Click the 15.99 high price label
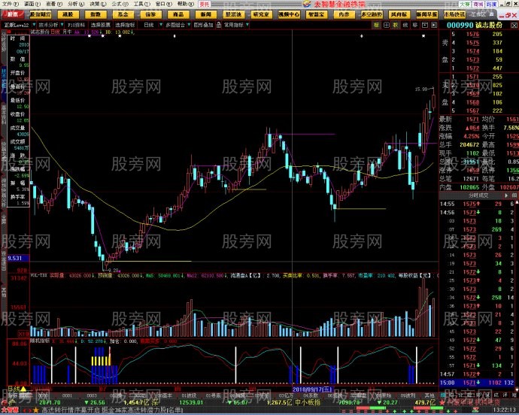519x415 pixels. (x=420, y=89)
